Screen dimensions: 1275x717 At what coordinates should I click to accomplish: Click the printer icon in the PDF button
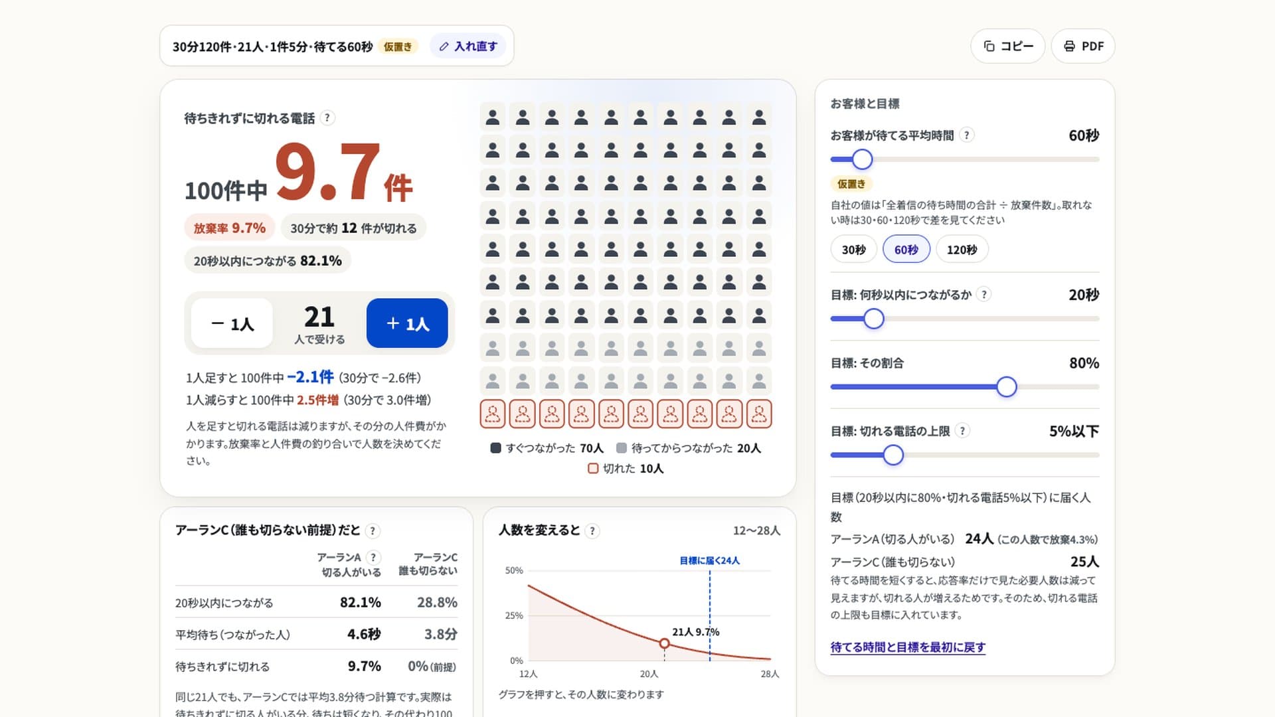pos(1069,46)
